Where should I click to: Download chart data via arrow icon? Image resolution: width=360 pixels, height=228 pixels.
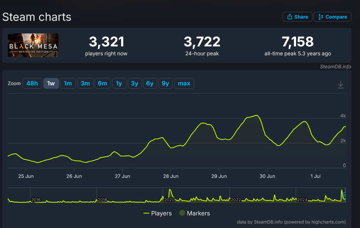coord(340,85)
